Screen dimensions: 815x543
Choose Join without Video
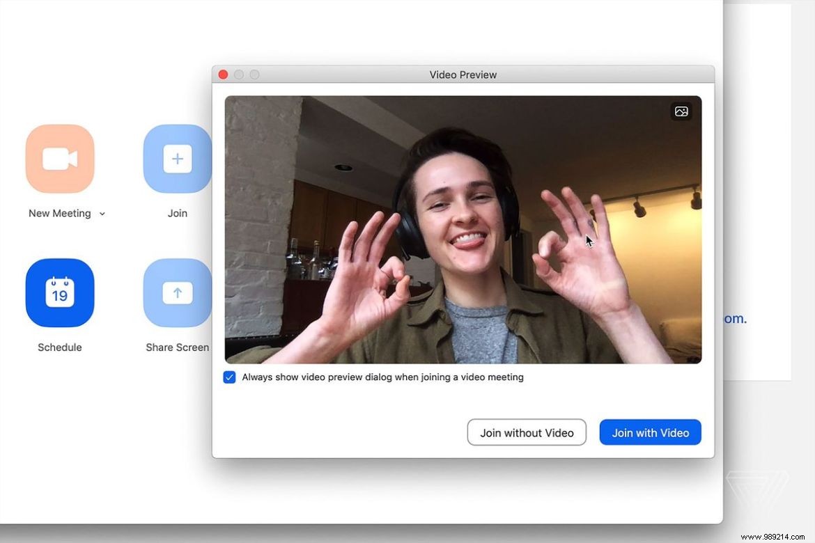(x=527, y=432)
